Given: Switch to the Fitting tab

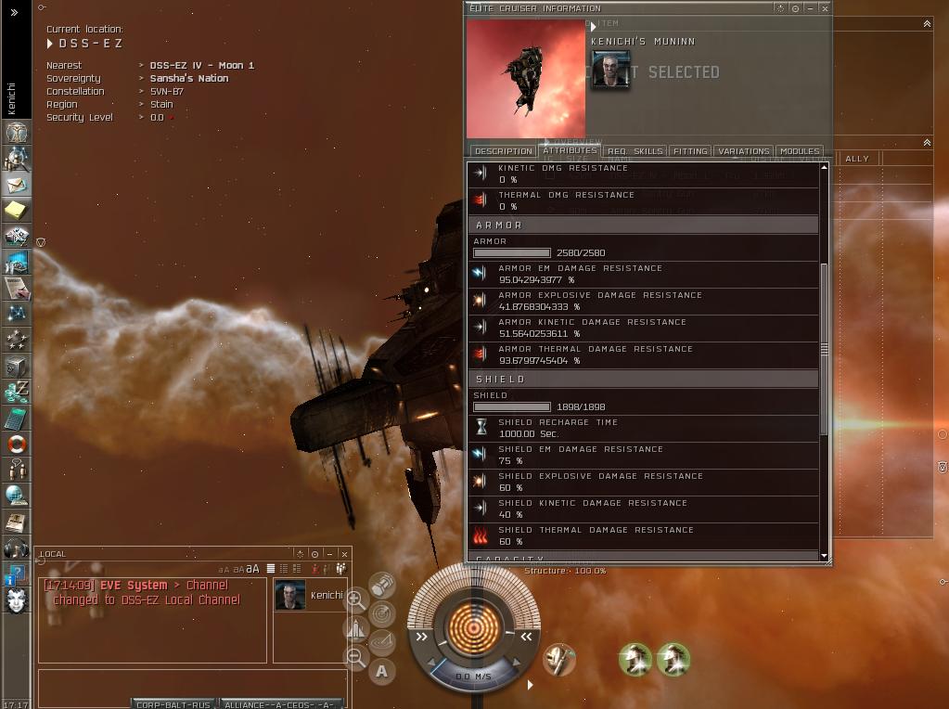Looking at the screenshot, I should click(x=690, y=151).
